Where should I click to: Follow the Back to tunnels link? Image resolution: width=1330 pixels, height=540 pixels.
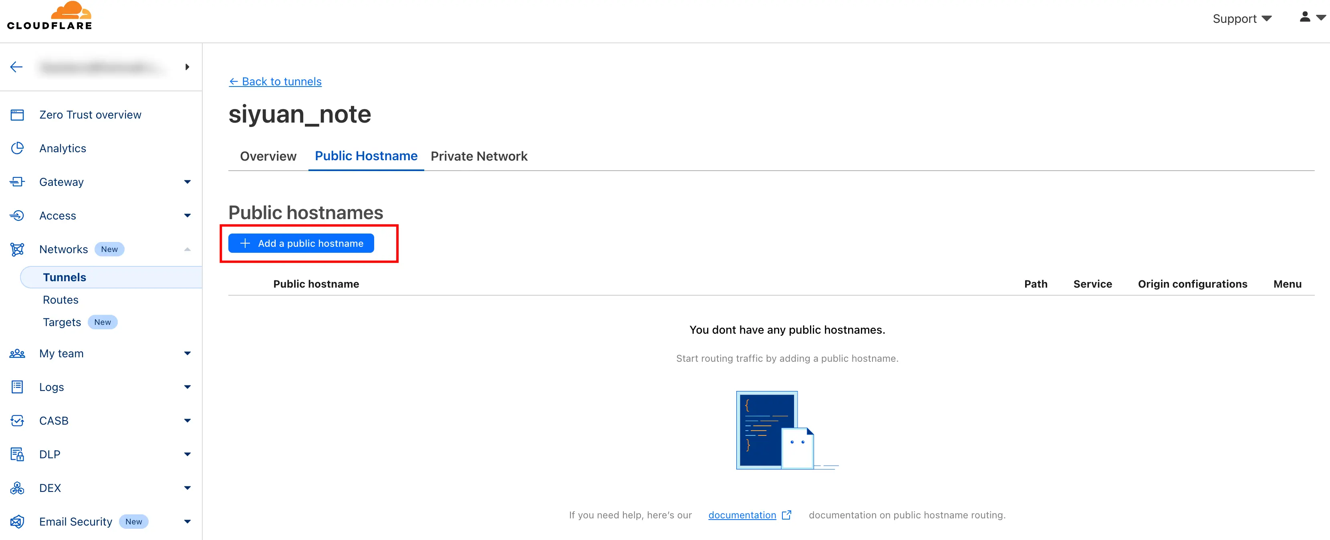275,82
